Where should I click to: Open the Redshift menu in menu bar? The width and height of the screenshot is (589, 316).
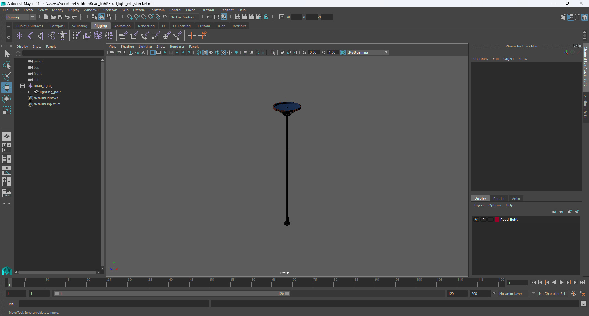tap(227, 10)
